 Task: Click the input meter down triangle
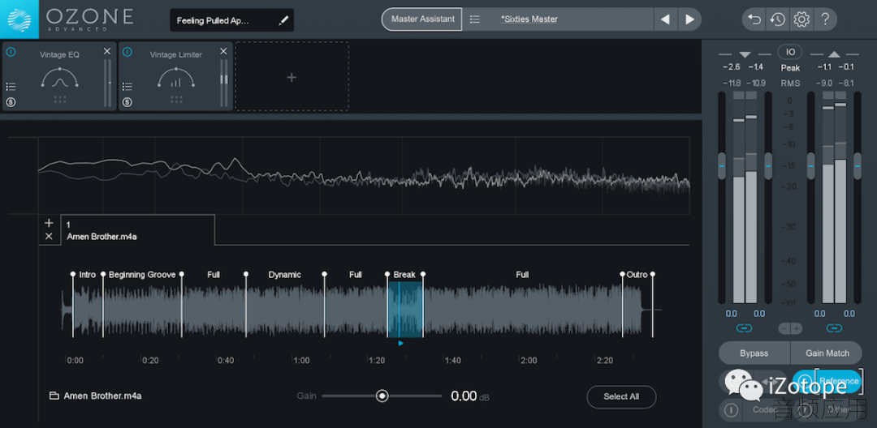(745, 54)
